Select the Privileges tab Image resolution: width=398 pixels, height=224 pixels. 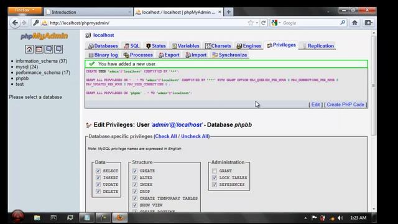click(281, 45)
